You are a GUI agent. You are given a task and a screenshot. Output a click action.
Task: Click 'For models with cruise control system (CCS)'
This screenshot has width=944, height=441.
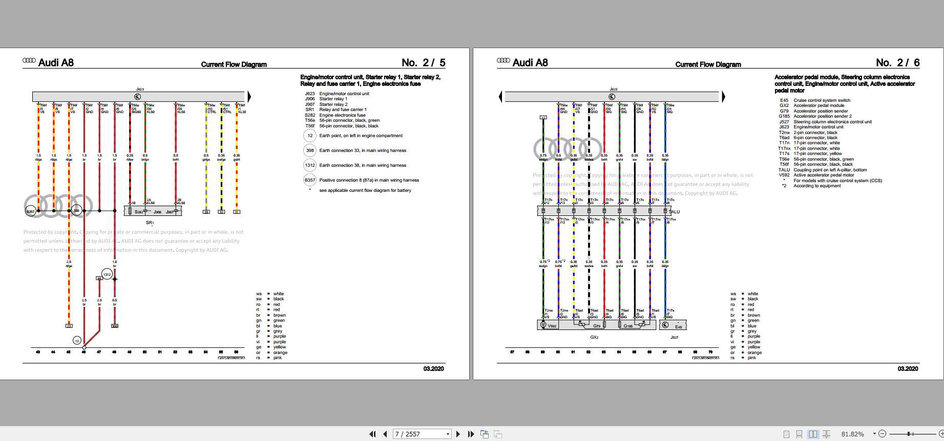(837, 181)
